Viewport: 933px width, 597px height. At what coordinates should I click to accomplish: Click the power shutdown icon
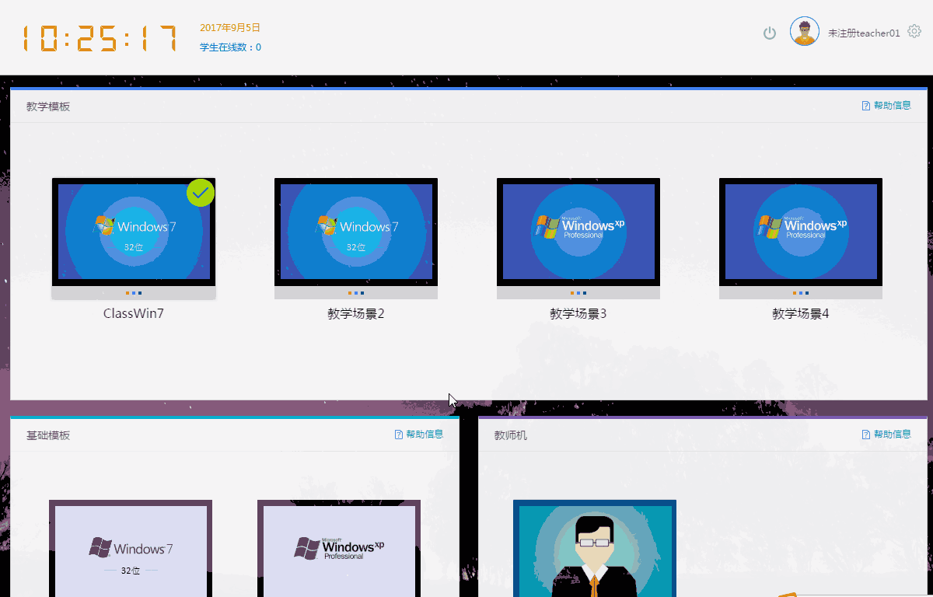tap(770, 33)
